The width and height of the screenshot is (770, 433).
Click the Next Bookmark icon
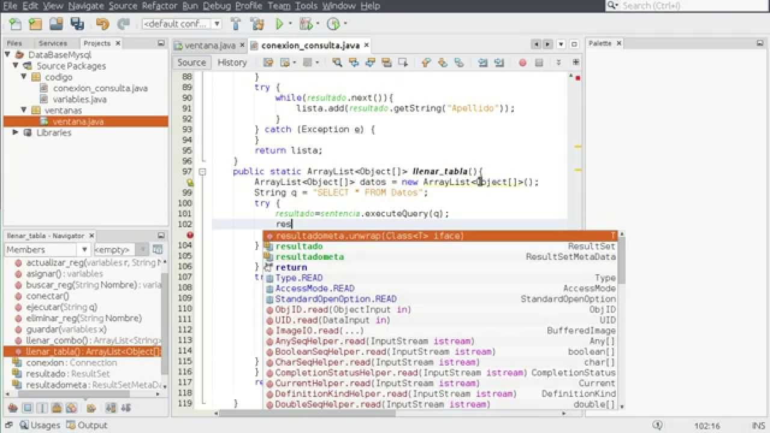point(442,63)
